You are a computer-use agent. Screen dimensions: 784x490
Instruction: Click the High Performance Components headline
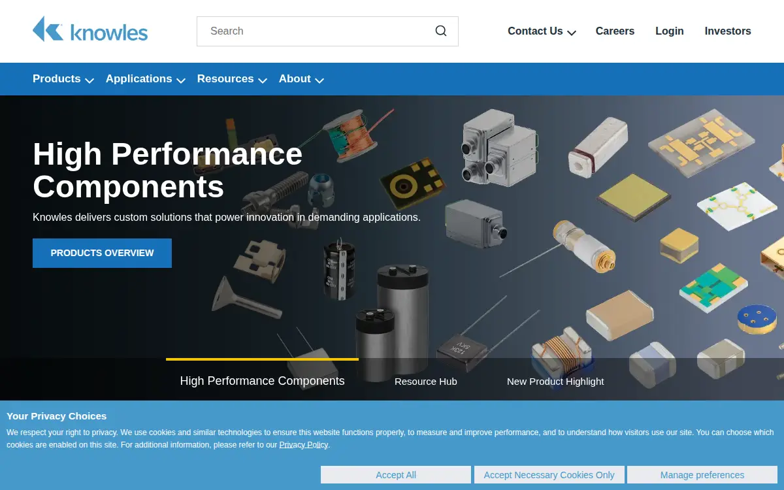point(168,171)
